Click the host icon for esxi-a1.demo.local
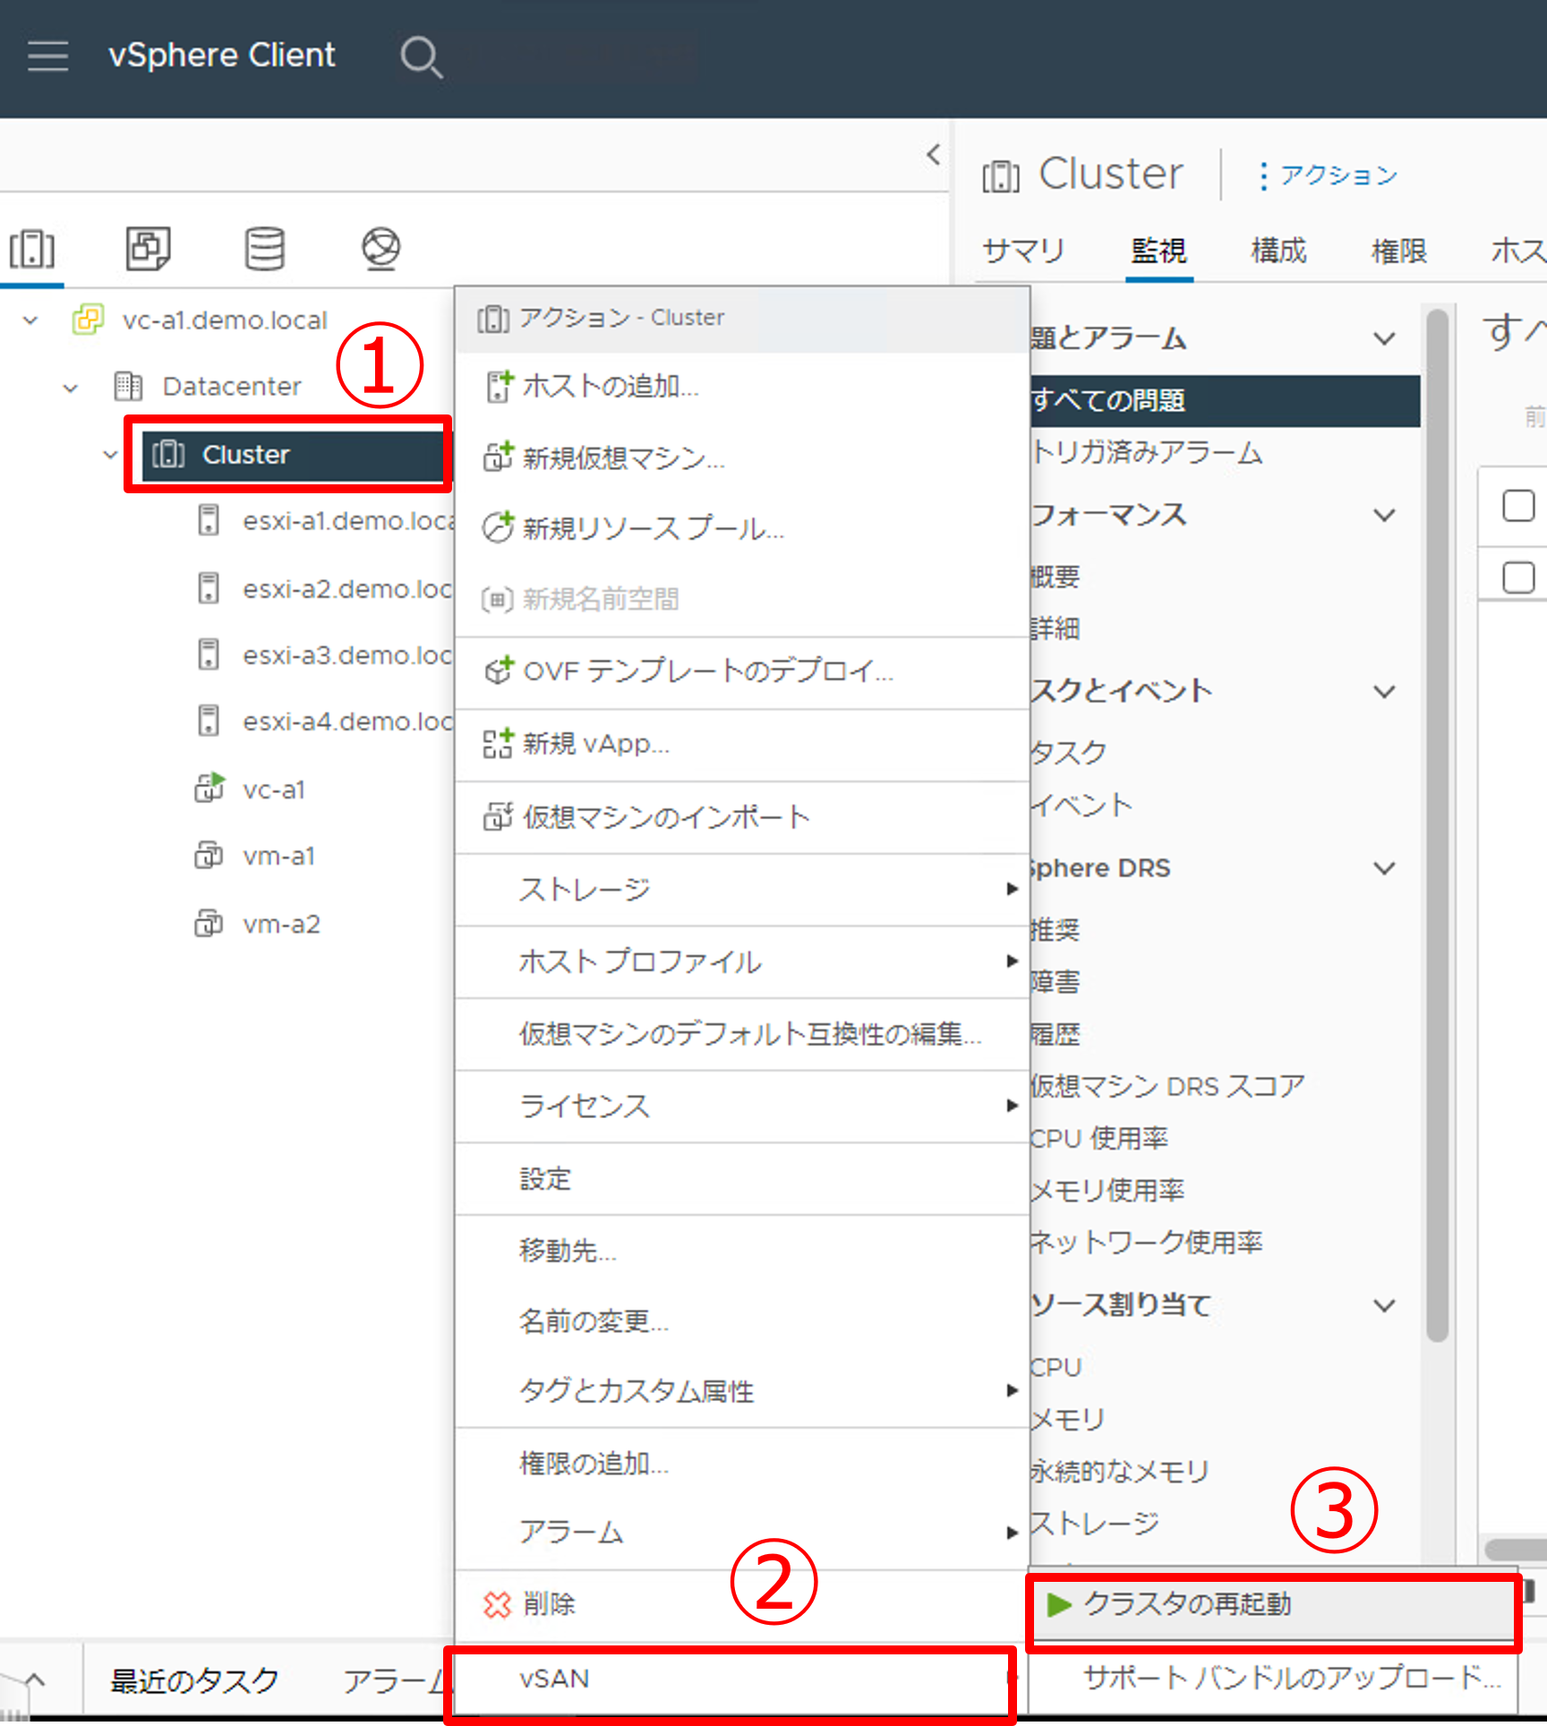The width and height of the screenshot is (1547, 1726). click(209, 520)
